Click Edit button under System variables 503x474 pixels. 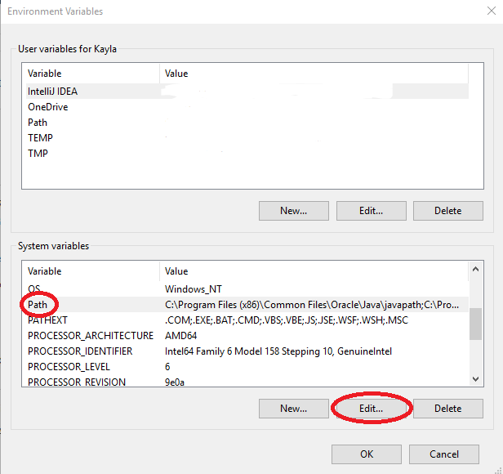click(x=371, y=408)
